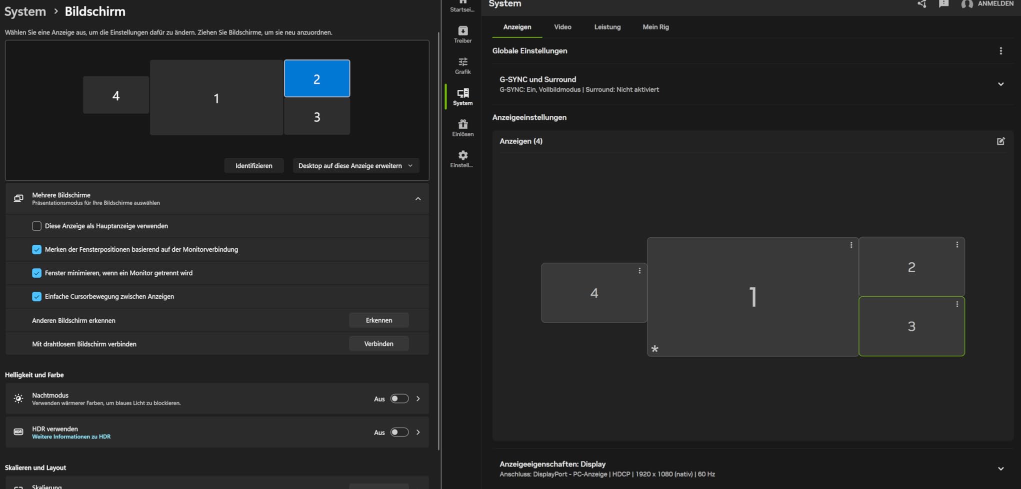Open the Treiber section in sidebar
This screenshot has height=489, width=1021.
462,34
